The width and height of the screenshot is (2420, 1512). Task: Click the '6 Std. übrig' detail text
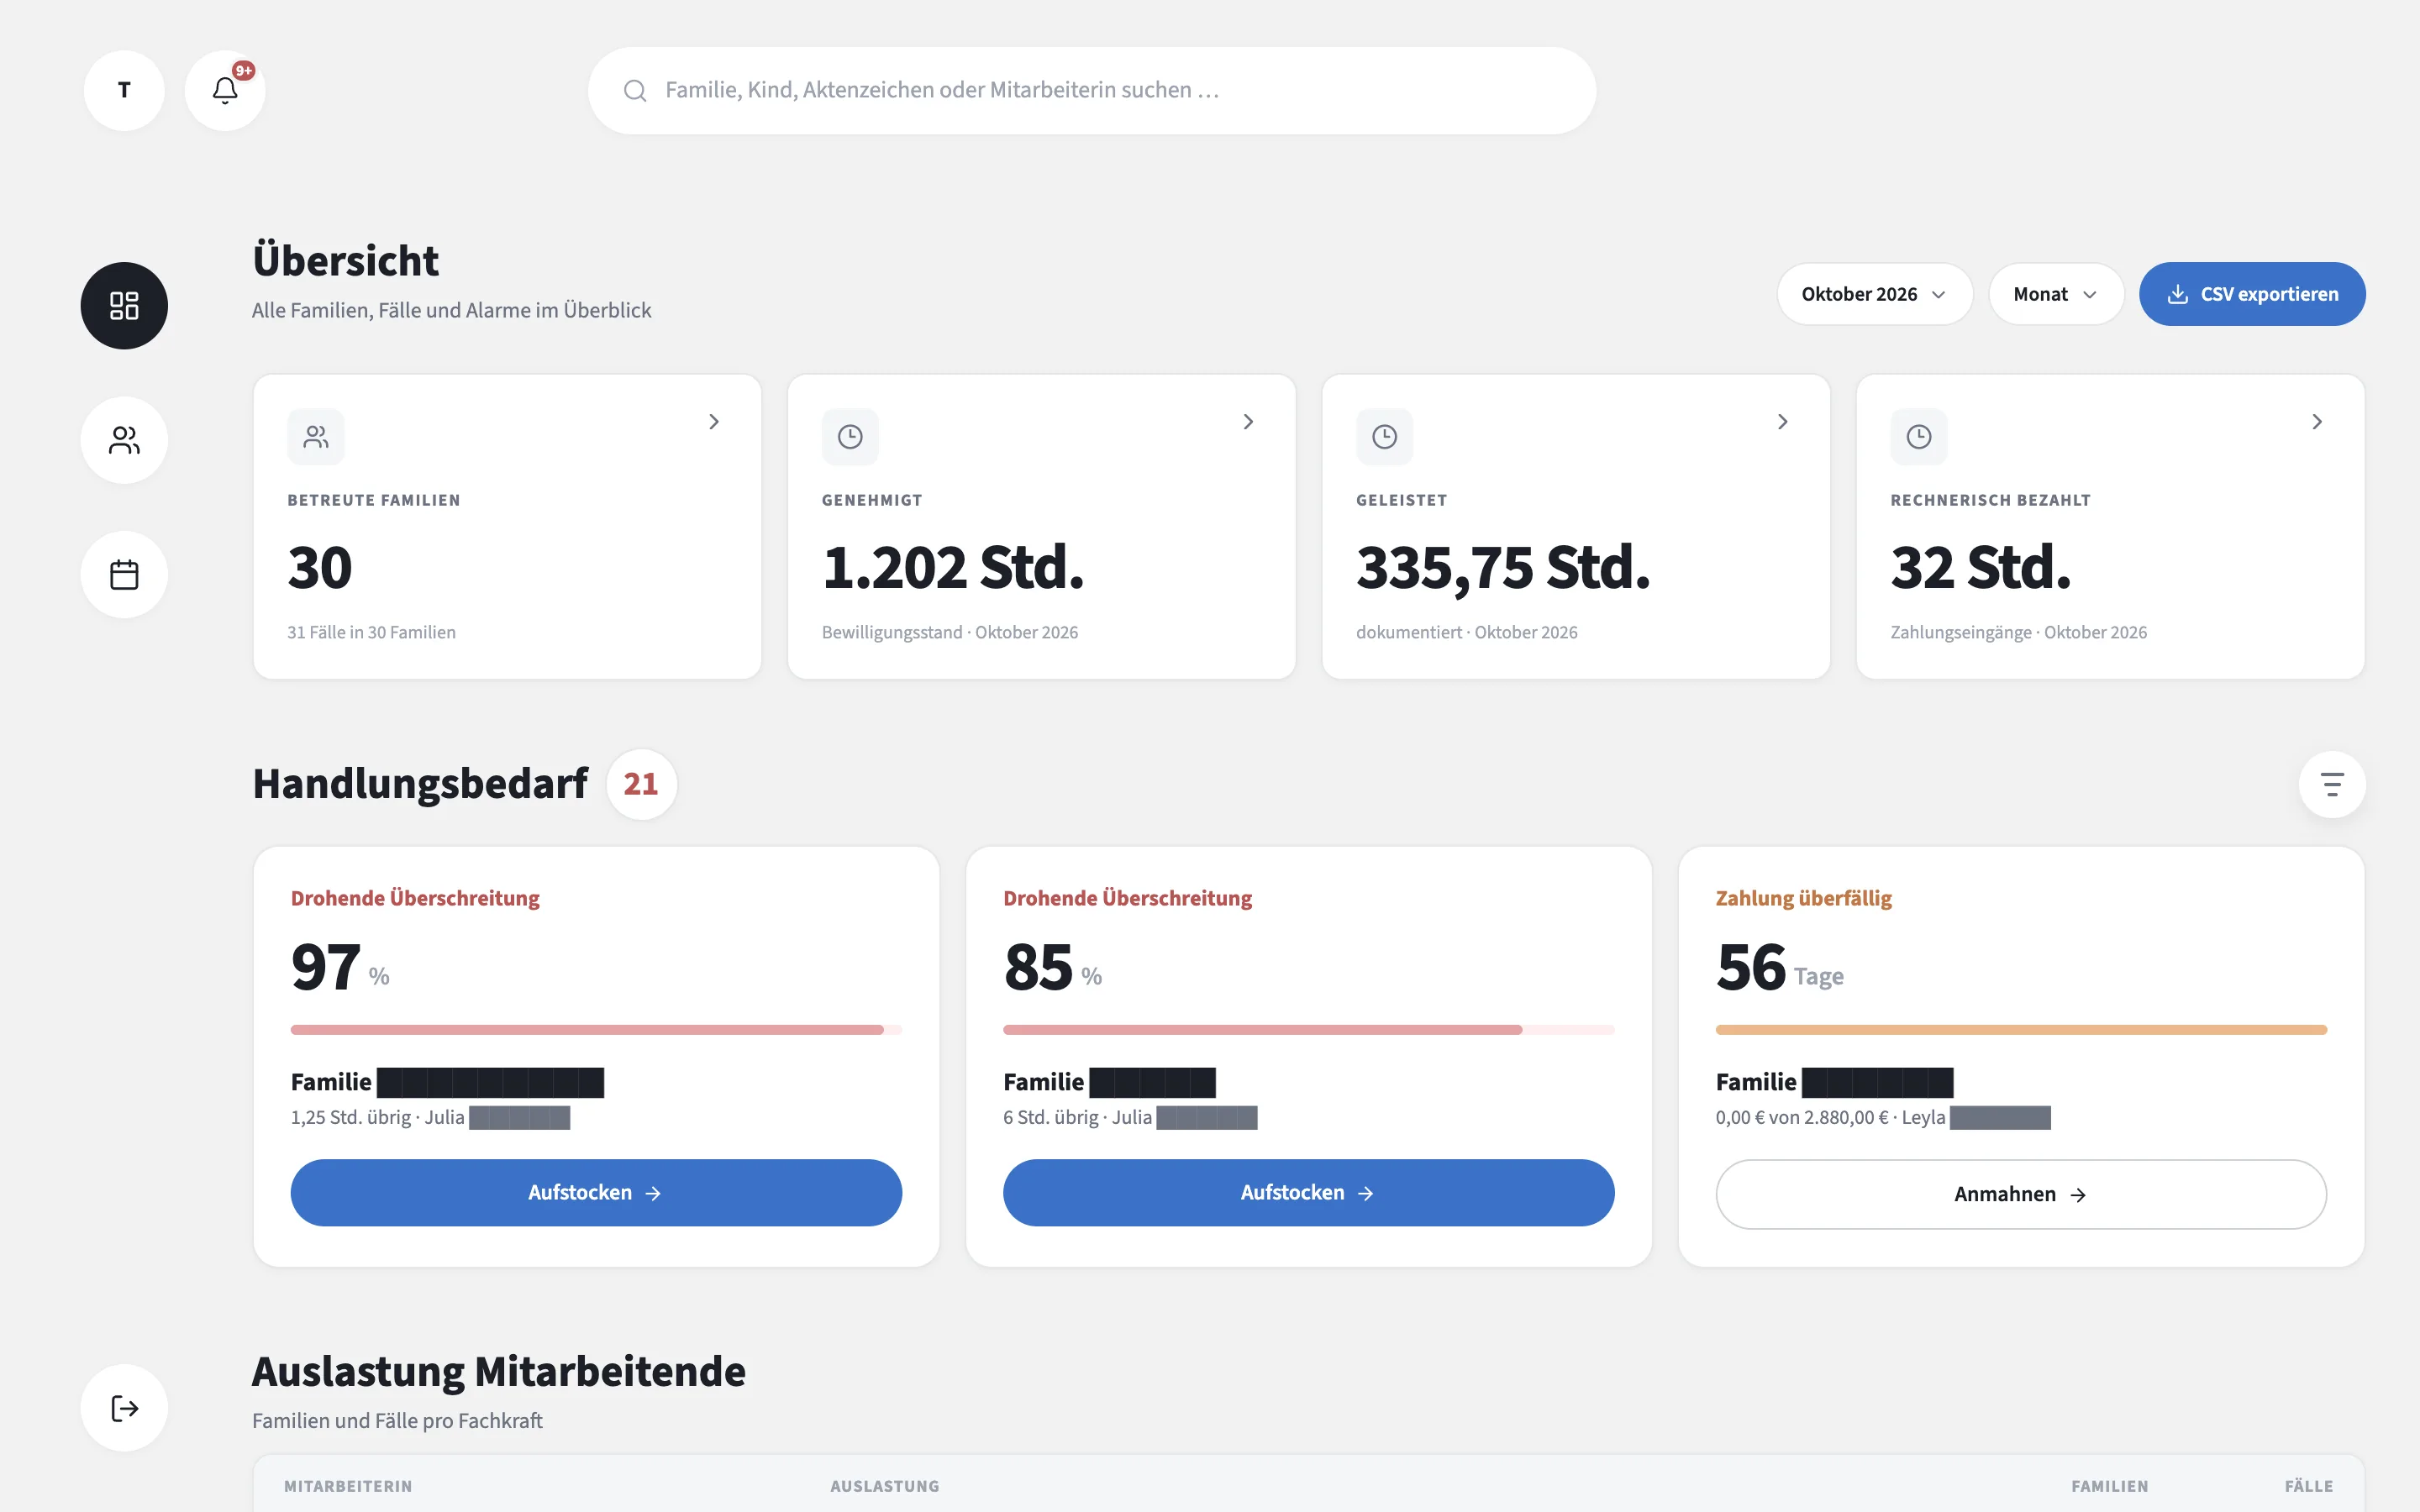[1050, 1117]
